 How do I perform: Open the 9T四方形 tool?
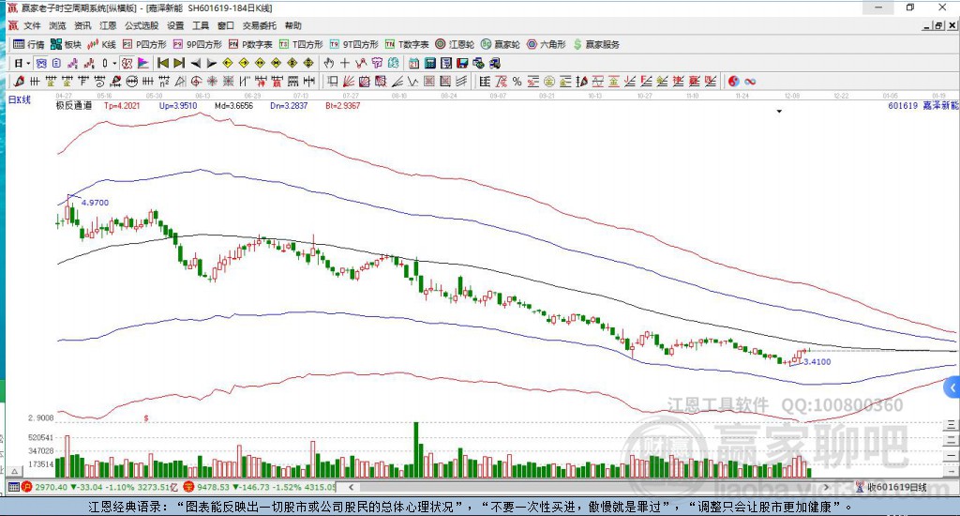pos(353,44)
